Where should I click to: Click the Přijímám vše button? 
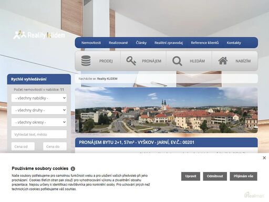(x=243, y=176)
